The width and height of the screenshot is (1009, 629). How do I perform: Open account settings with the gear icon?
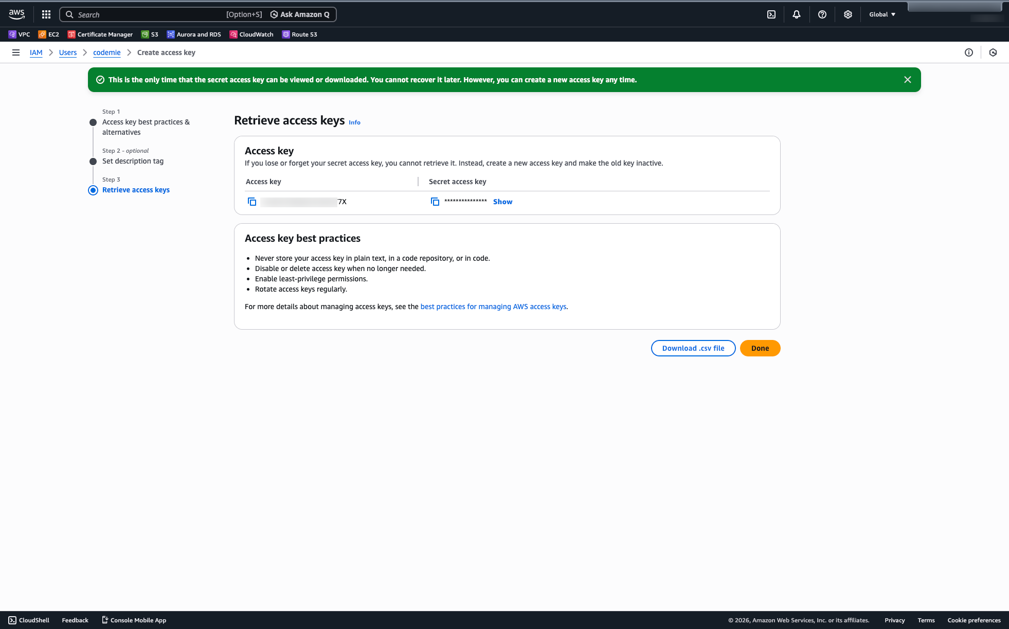(x=848, y=14)
